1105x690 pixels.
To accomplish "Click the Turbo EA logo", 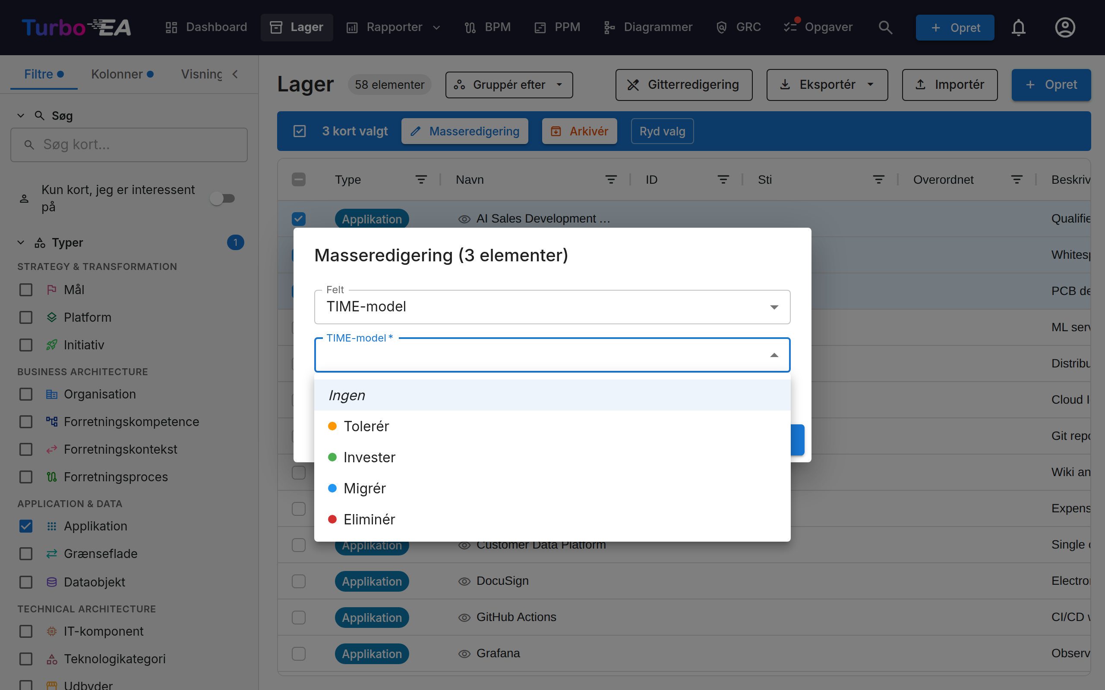I will click(x=76, y=27).
